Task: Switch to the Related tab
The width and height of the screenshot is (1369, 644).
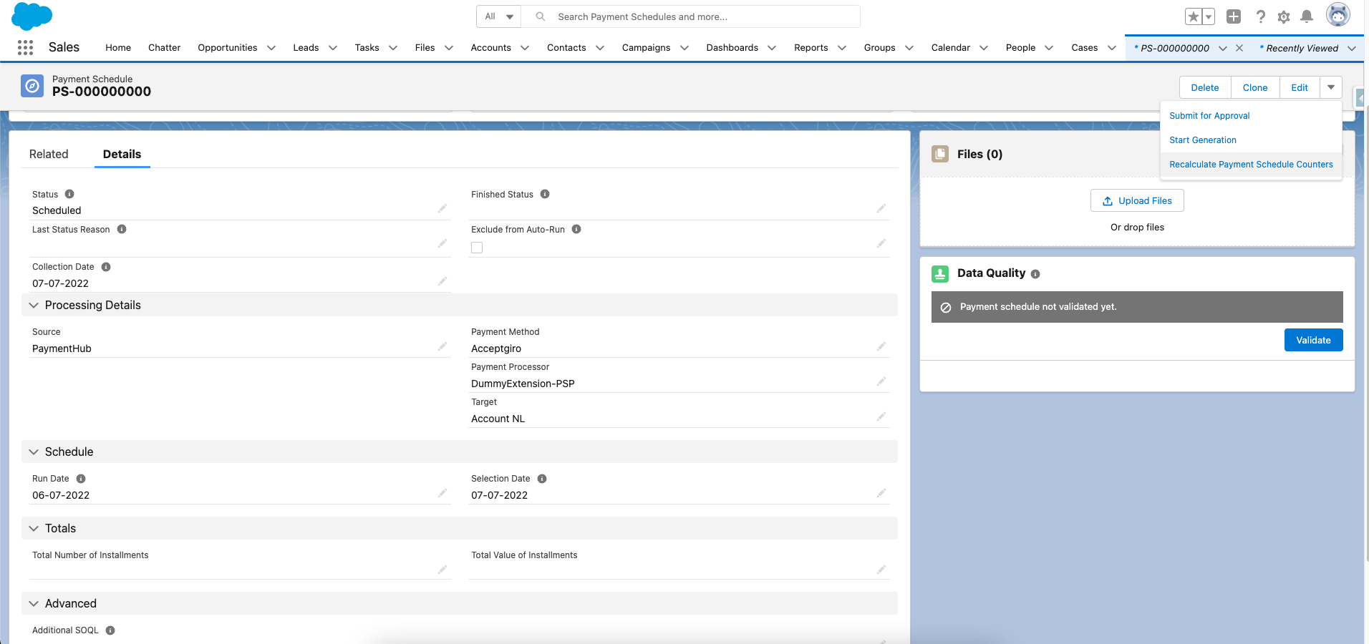Action: coord(49,154)
